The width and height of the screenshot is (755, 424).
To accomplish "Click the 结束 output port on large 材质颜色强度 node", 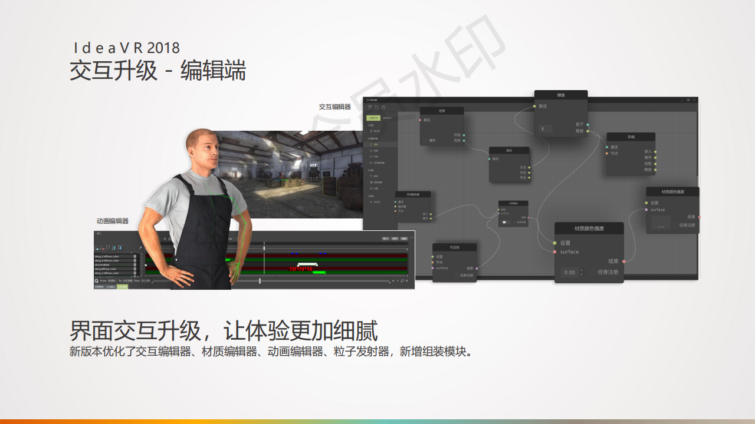I will click(x=624, y=261).
